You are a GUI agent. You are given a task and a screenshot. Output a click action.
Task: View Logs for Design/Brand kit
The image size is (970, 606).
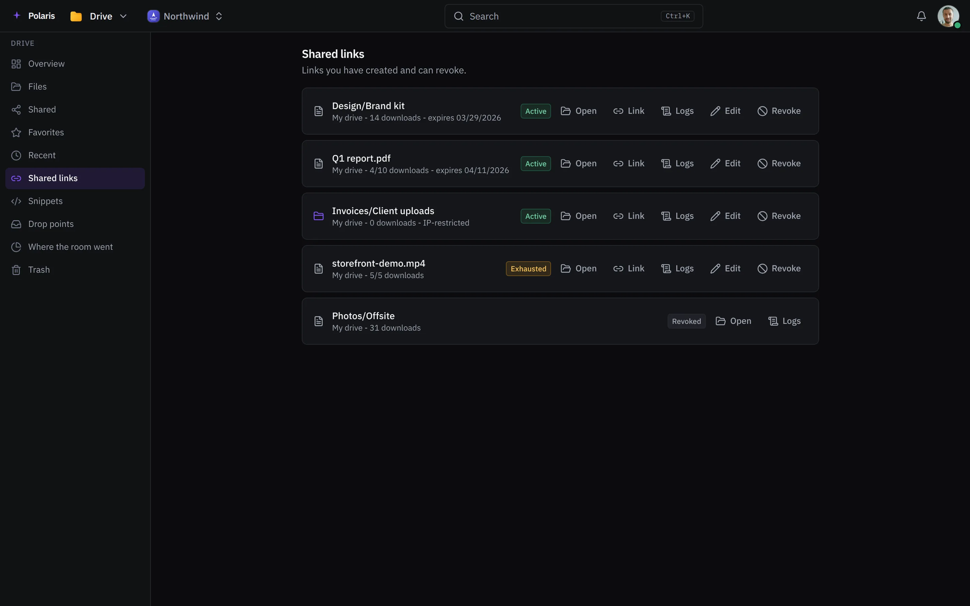click(677, 111)
